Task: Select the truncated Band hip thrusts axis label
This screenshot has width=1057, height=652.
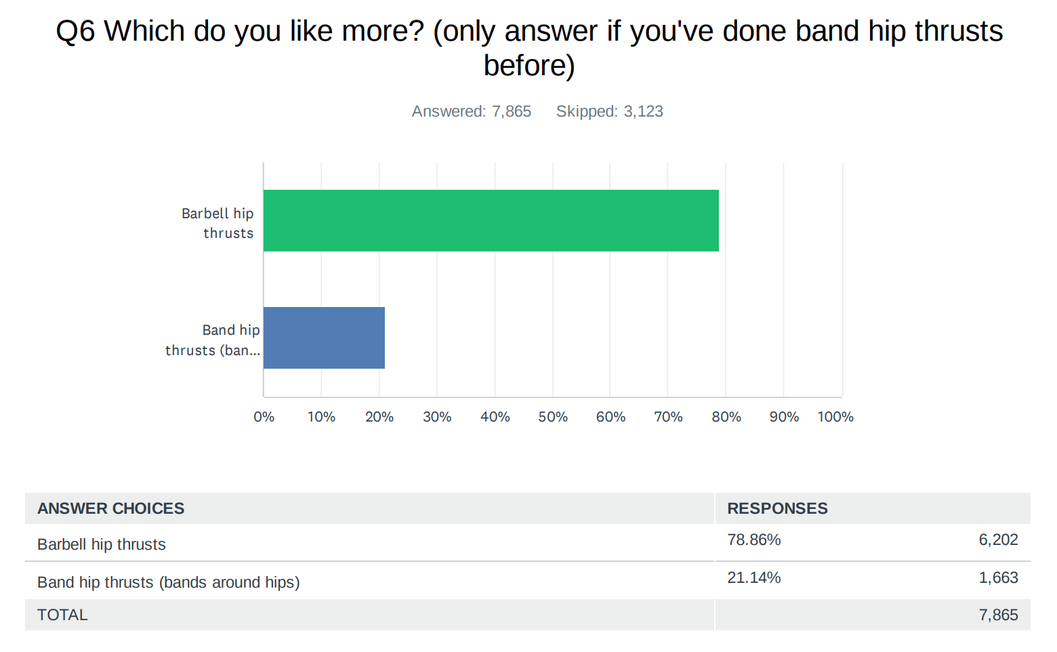Action: [213, 340]
